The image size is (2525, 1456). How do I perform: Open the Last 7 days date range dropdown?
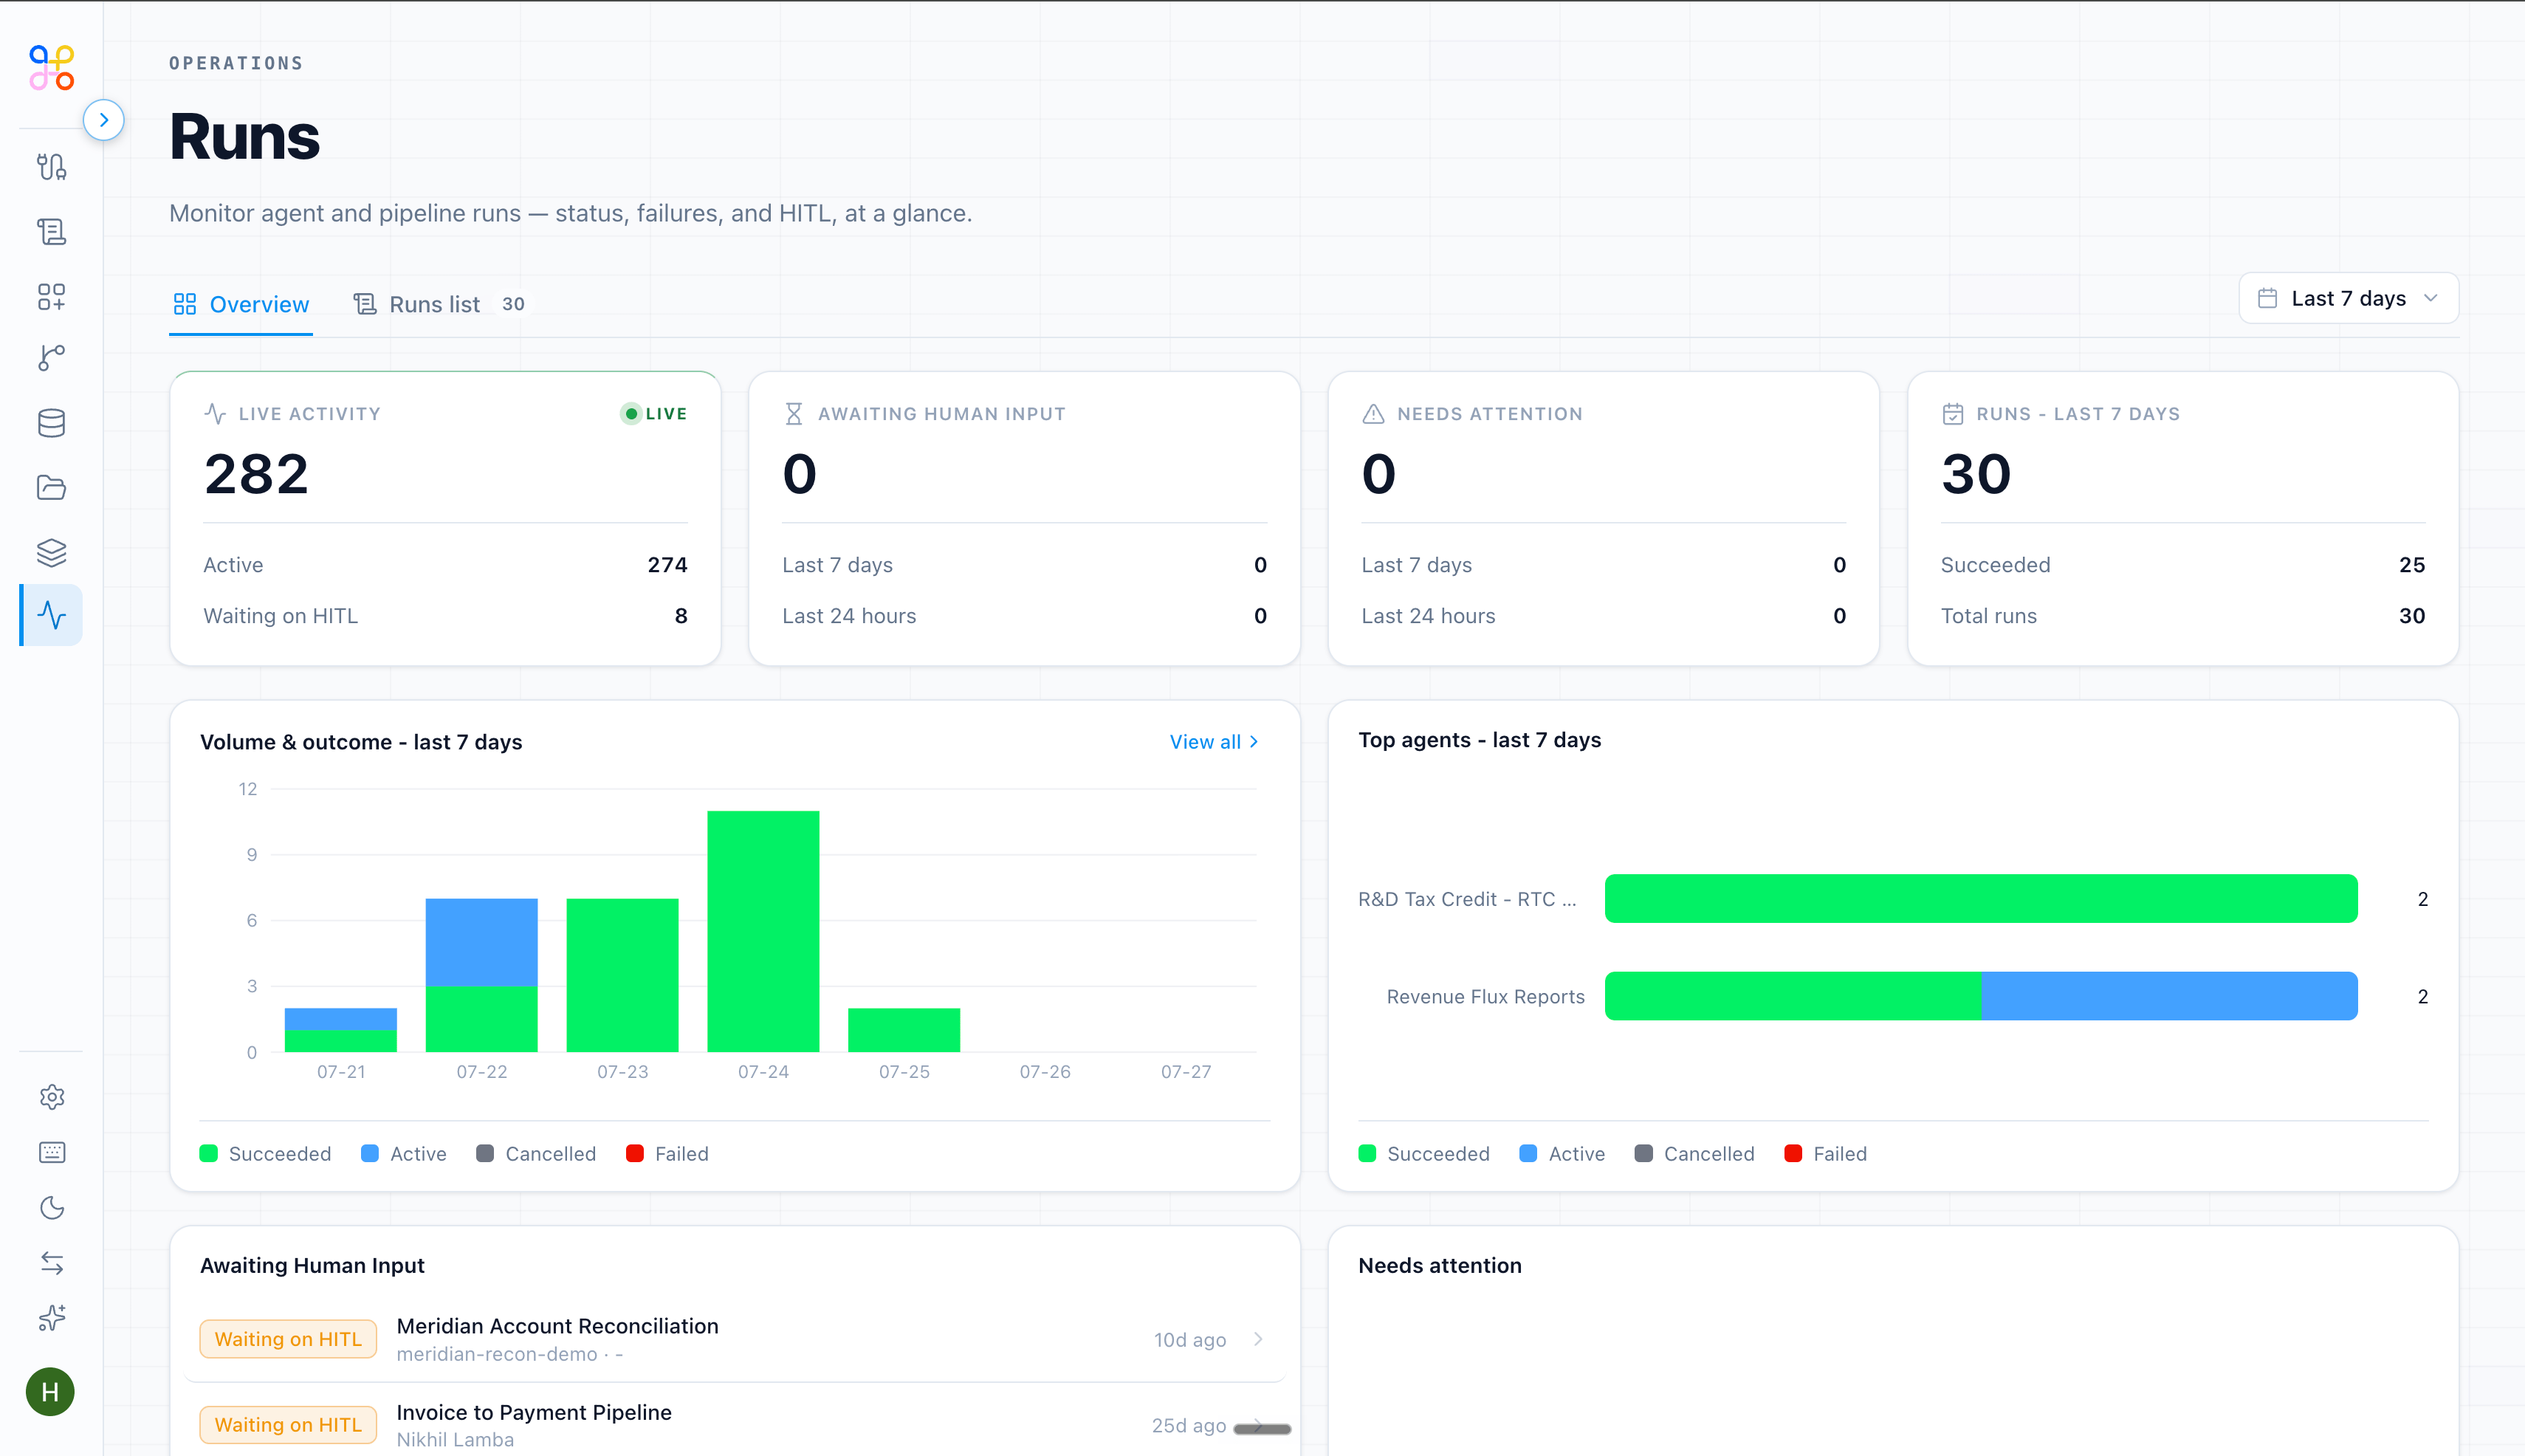(x=2348, y=298)
